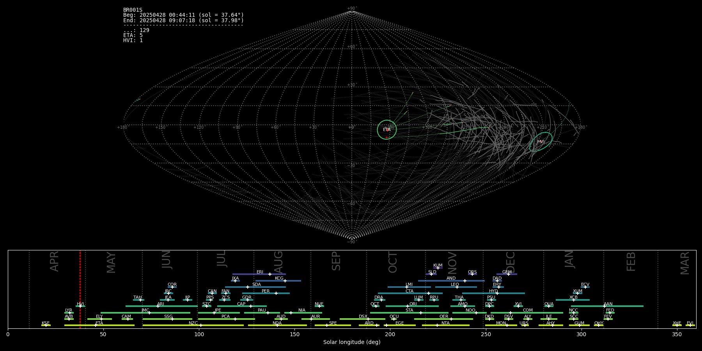
Task: Click the 200 tick on solar longitude axis
Action: tap(390, 334)
